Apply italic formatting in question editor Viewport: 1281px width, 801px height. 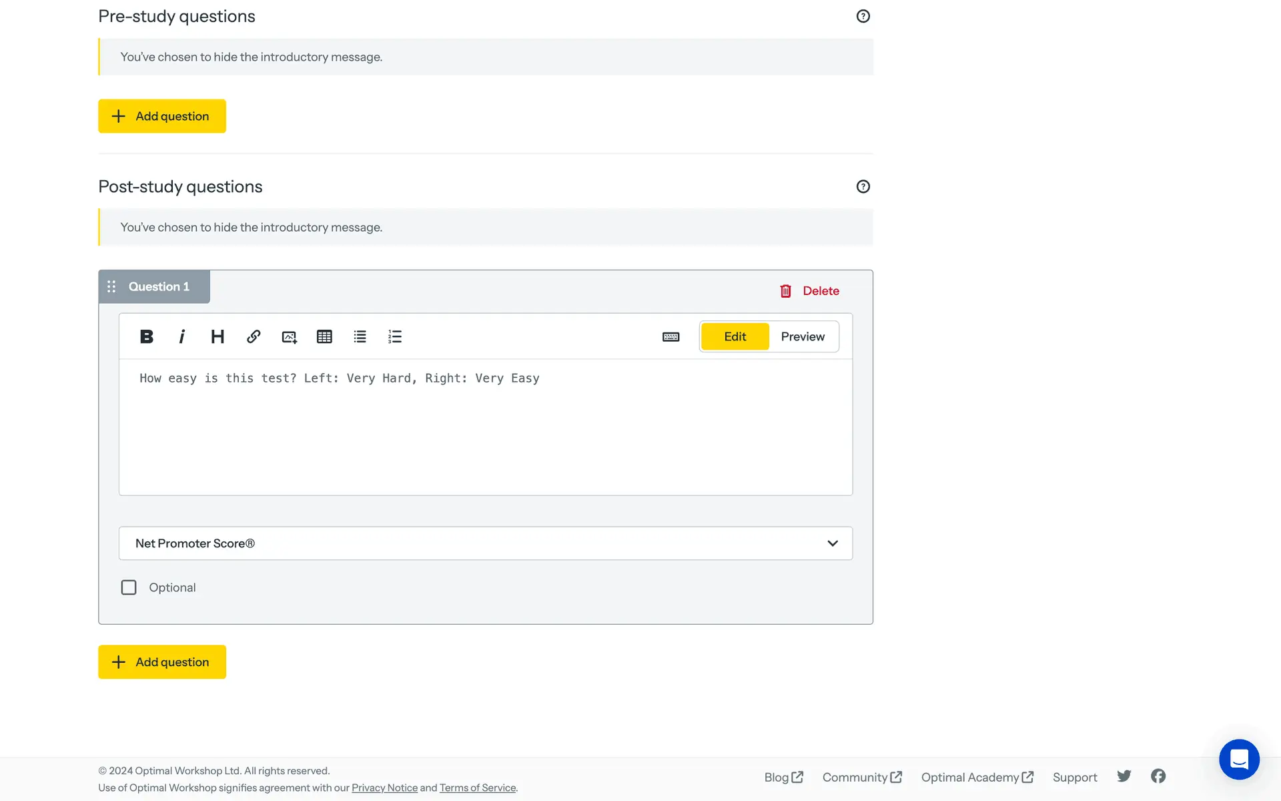(x=181, y=336)
